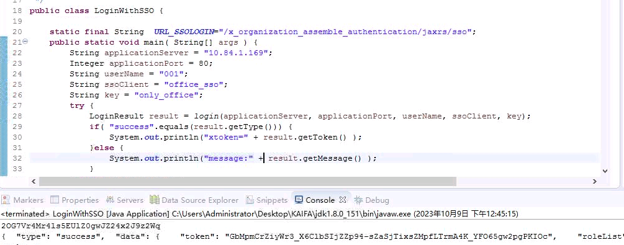
Task: Click the applicationPort variable on line 23
Action: (146, 63)
